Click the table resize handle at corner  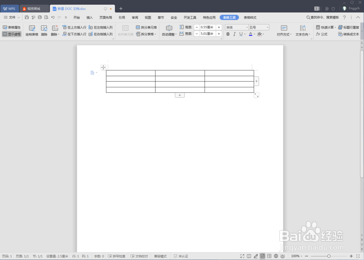[256, 95]
